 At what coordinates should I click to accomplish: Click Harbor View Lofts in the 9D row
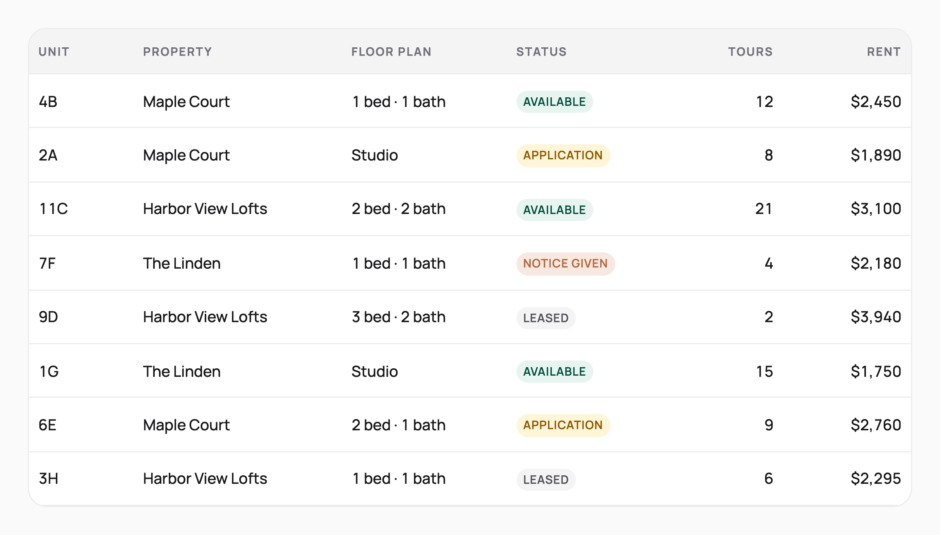205,317
